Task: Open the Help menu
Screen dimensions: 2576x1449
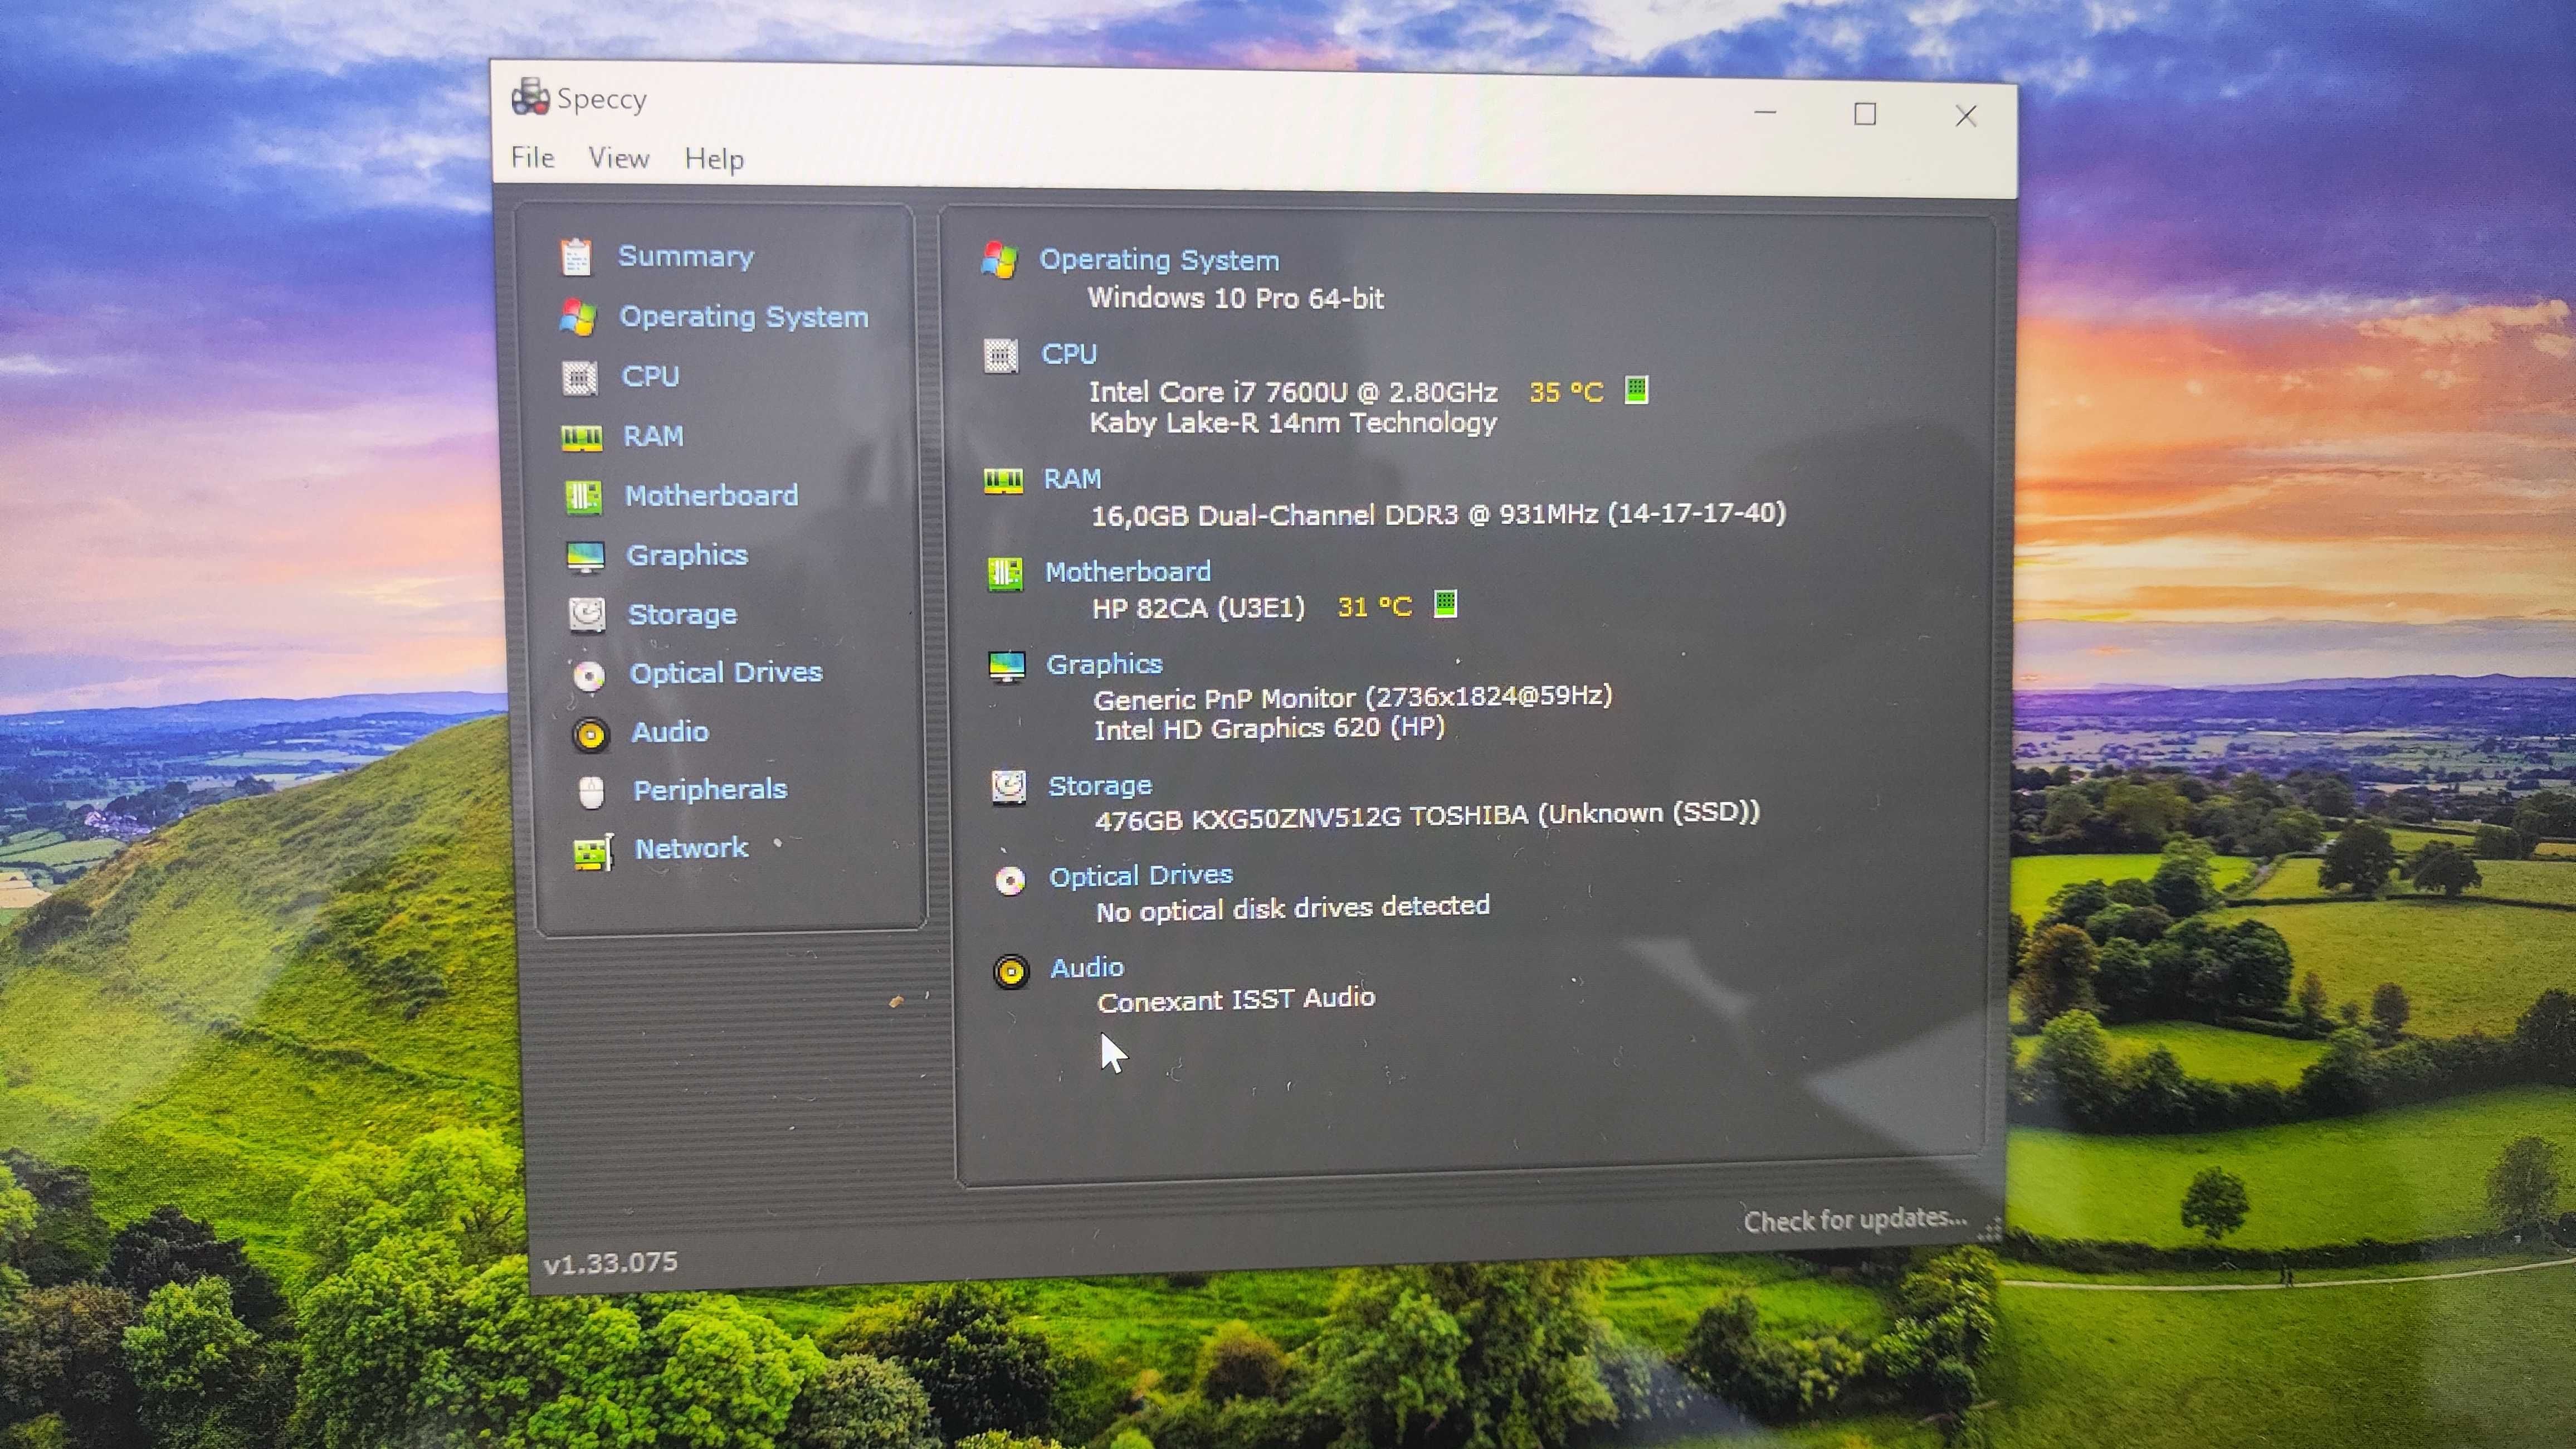Action: tap(714, 159)
